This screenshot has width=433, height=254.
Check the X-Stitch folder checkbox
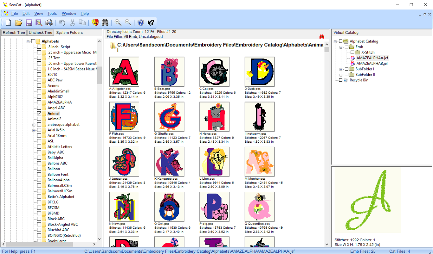point(352,52)
